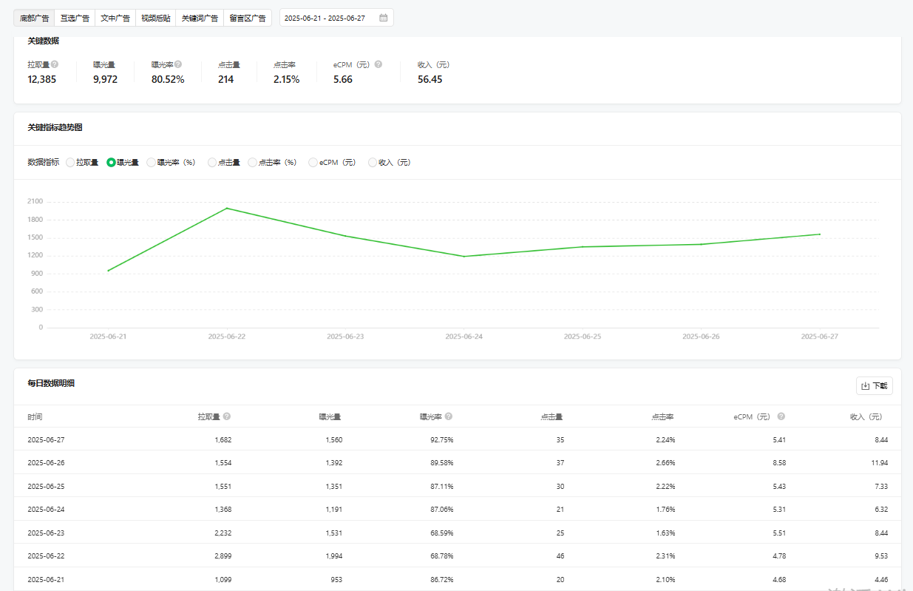Open the calendar icon in date range field
Image resolution: width=913 pixels, height=591 pixels.
point(383,18)
